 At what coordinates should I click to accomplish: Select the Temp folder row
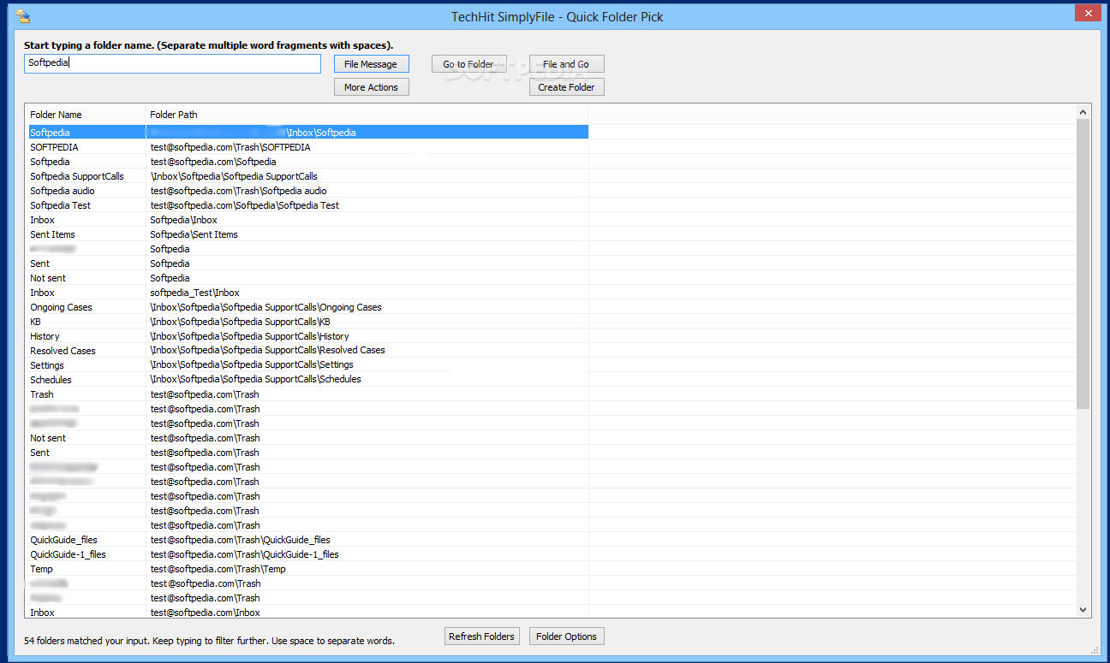coord(307,569)
